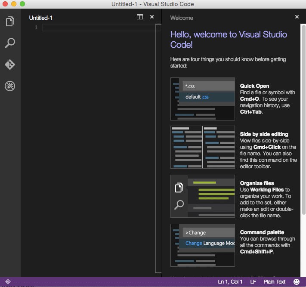Click the 'Side by side editing' heading

264,134
